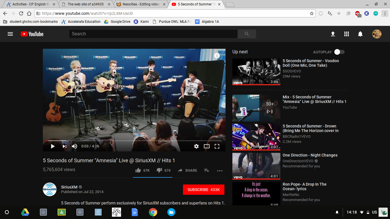This screenshot has width=390, height=219.
Task: Open the SiriusXM channel name link
Action: tap(69, 187)
